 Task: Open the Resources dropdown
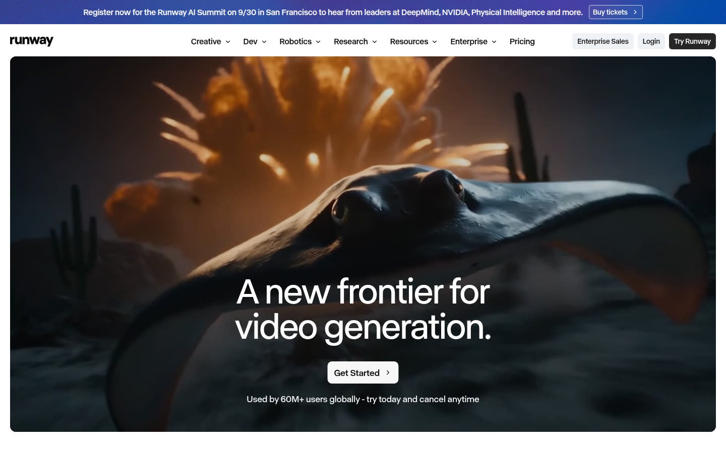413,41
